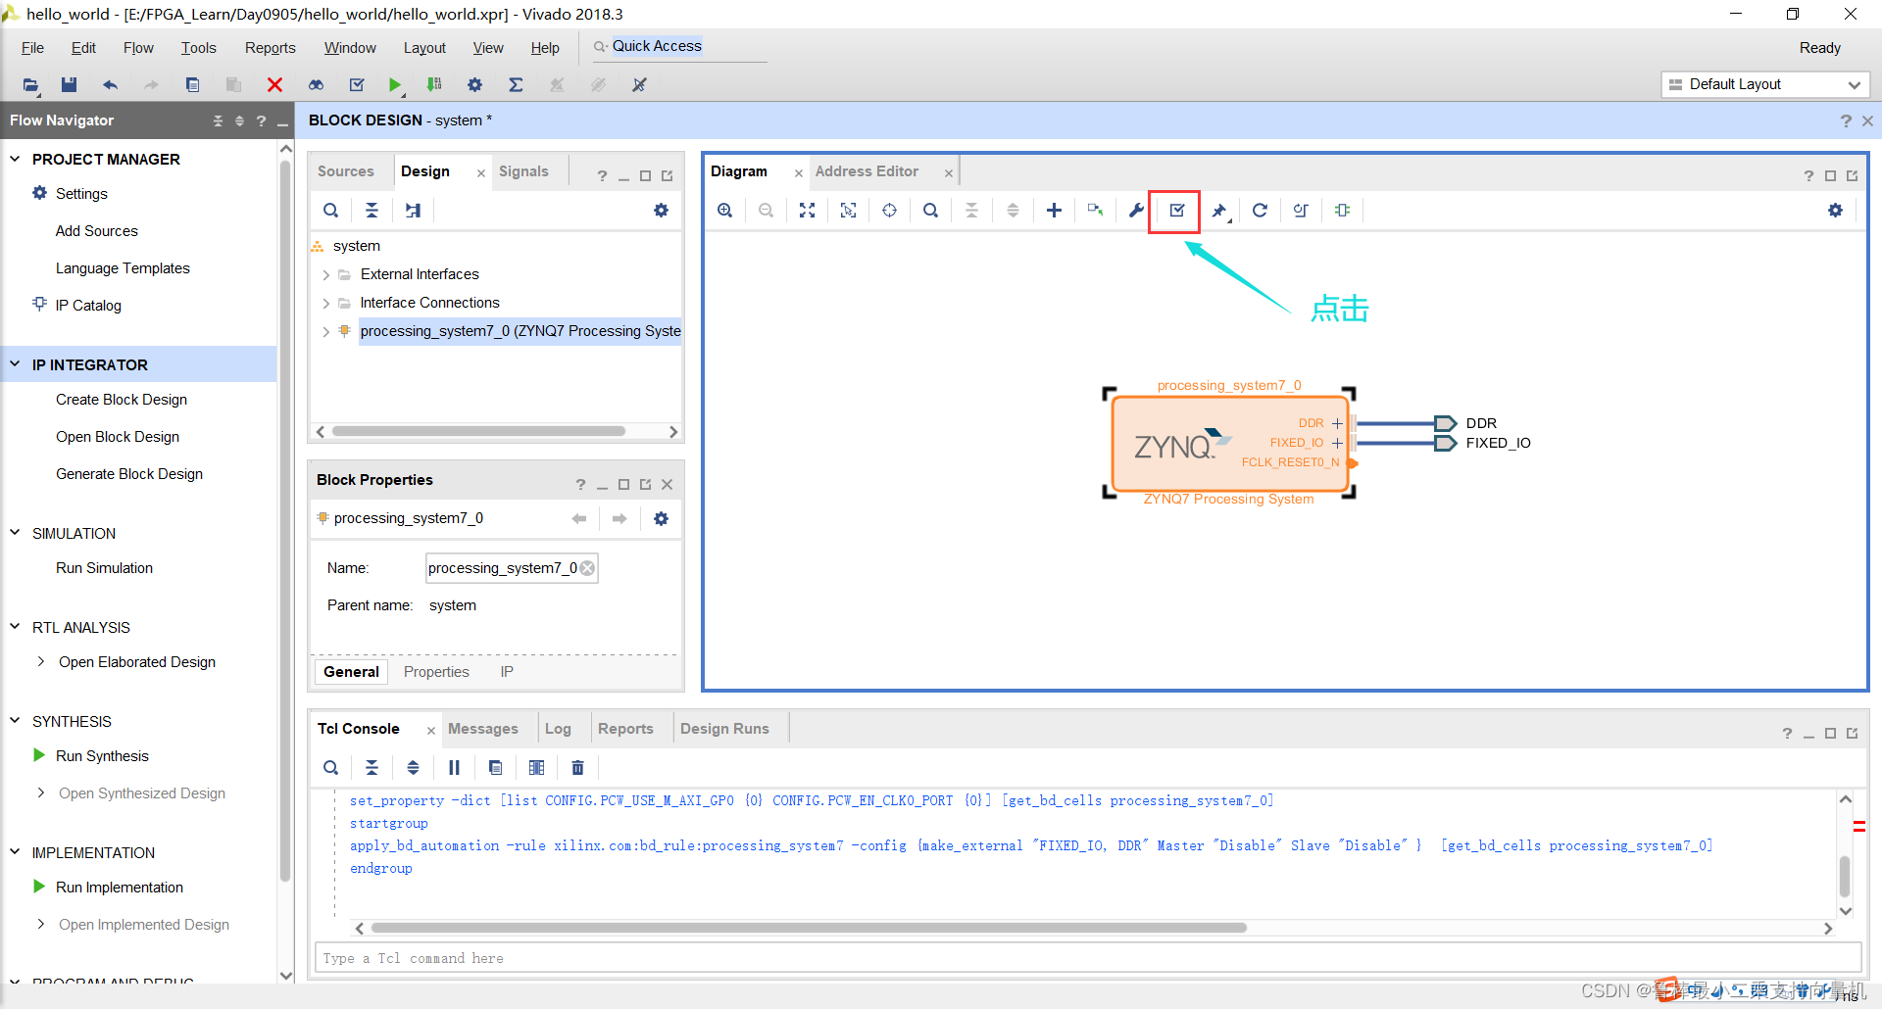The width and height of the screenshot is (1882, 1009).
Task: Click the Validate Design icon in diagram toolbar
Action: coord(1177,211)
